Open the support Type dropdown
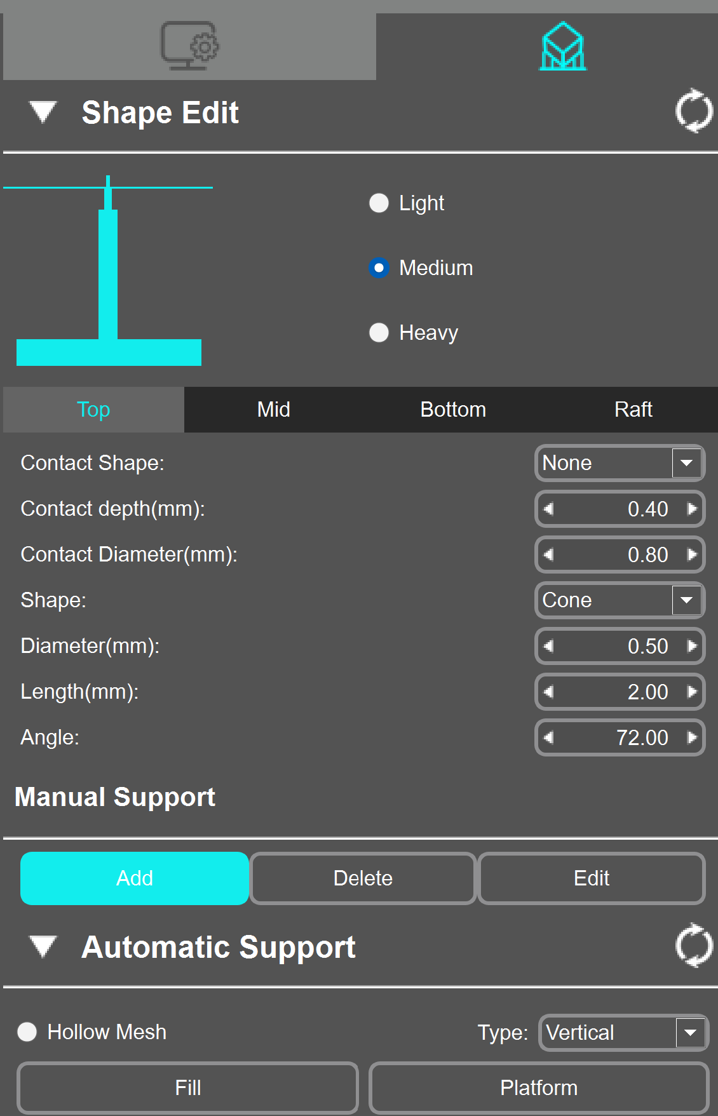The height and width of the screenshot is (1116, 718). click(690, 1033)
